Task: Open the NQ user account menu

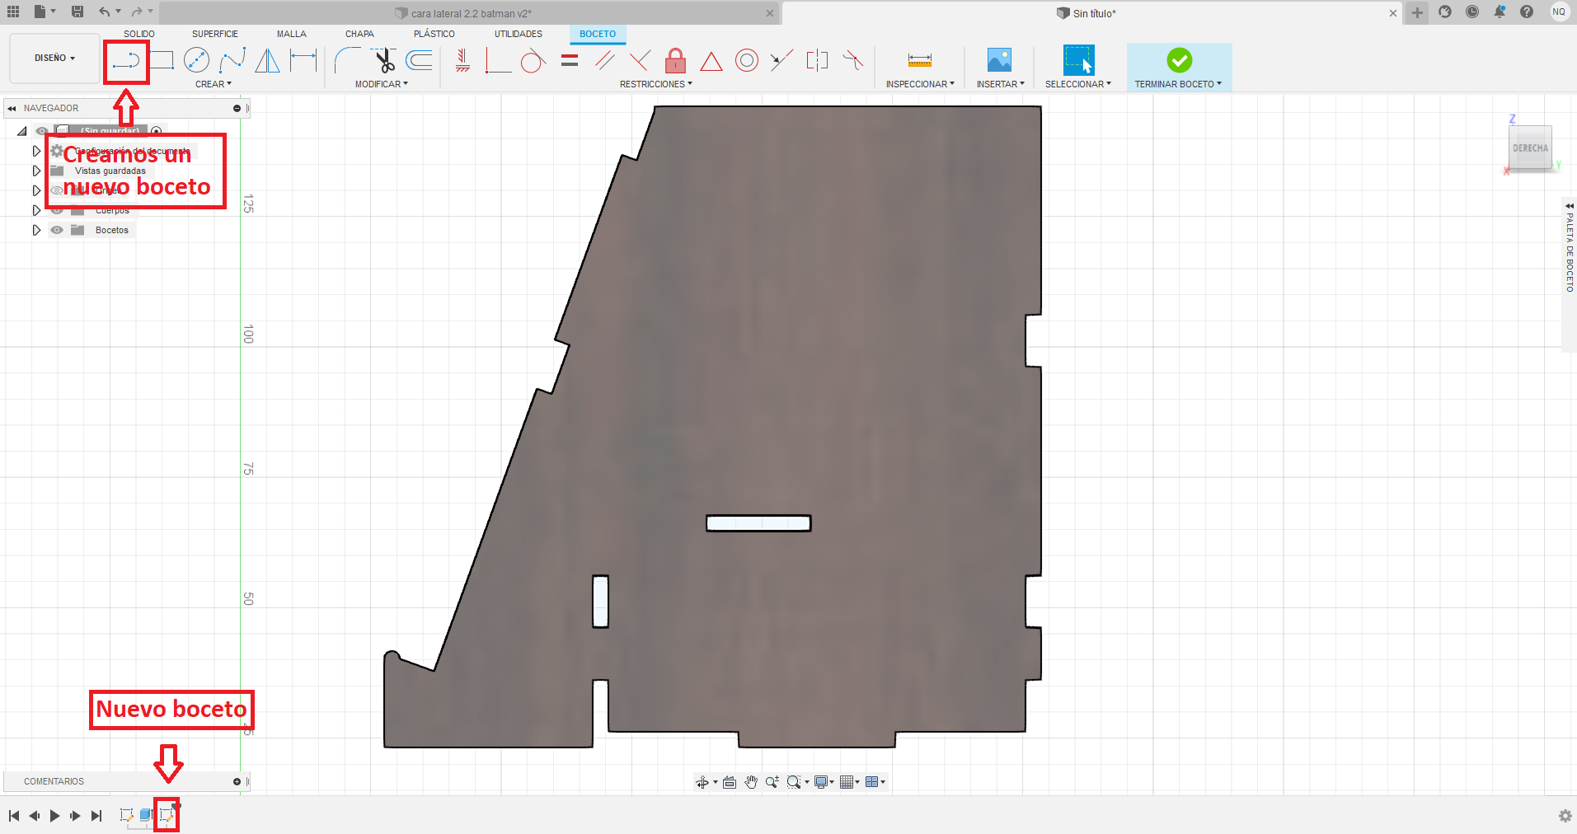Action: click(x=1559, y=12)
